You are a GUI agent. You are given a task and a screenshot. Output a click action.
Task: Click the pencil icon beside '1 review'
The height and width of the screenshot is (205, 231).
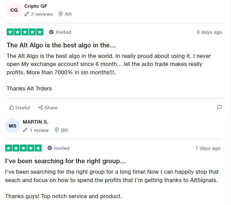[25, 130]
